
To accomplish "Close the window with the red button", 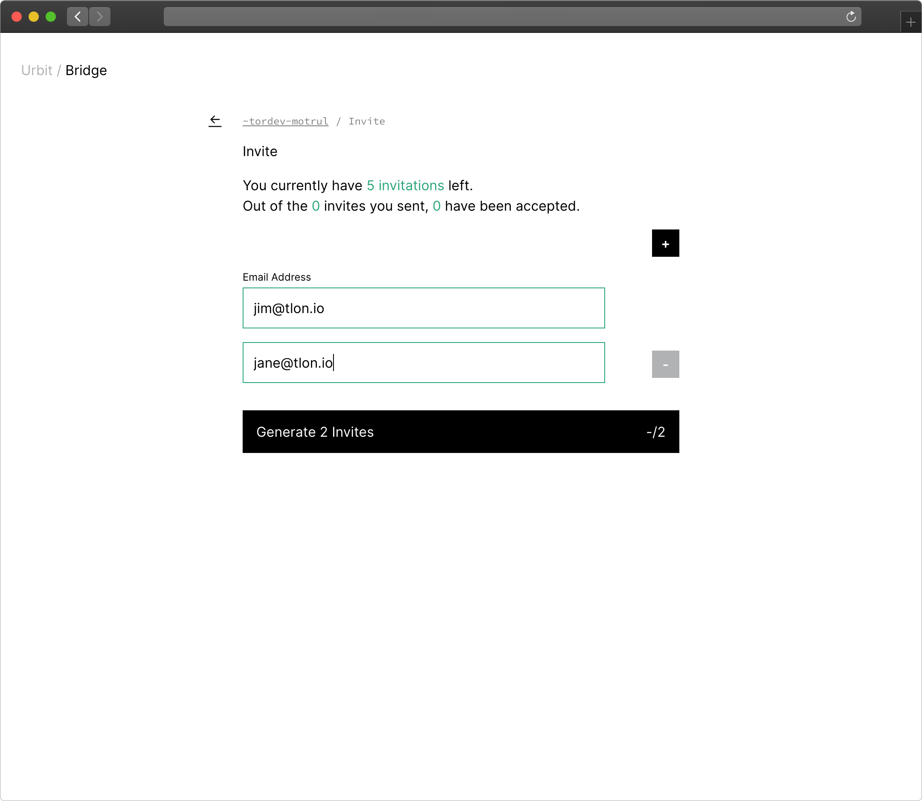I will [17, 17].
